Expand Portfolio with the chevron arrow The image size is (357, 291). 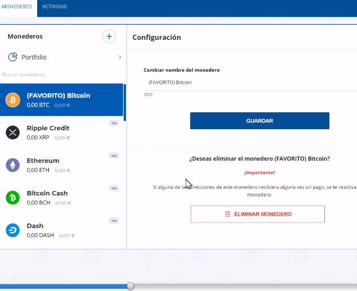pos(120,57)
